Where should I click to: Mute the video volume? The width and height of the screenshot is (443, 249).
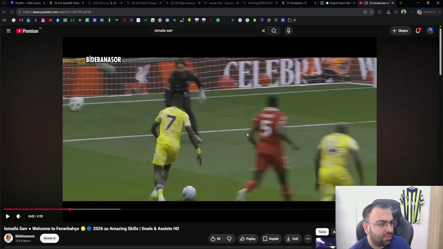coord(18,216)
